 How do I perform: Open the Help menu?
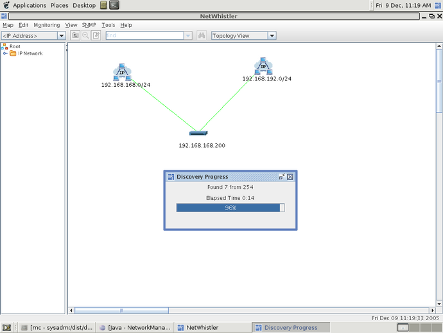tap(126, 25)
